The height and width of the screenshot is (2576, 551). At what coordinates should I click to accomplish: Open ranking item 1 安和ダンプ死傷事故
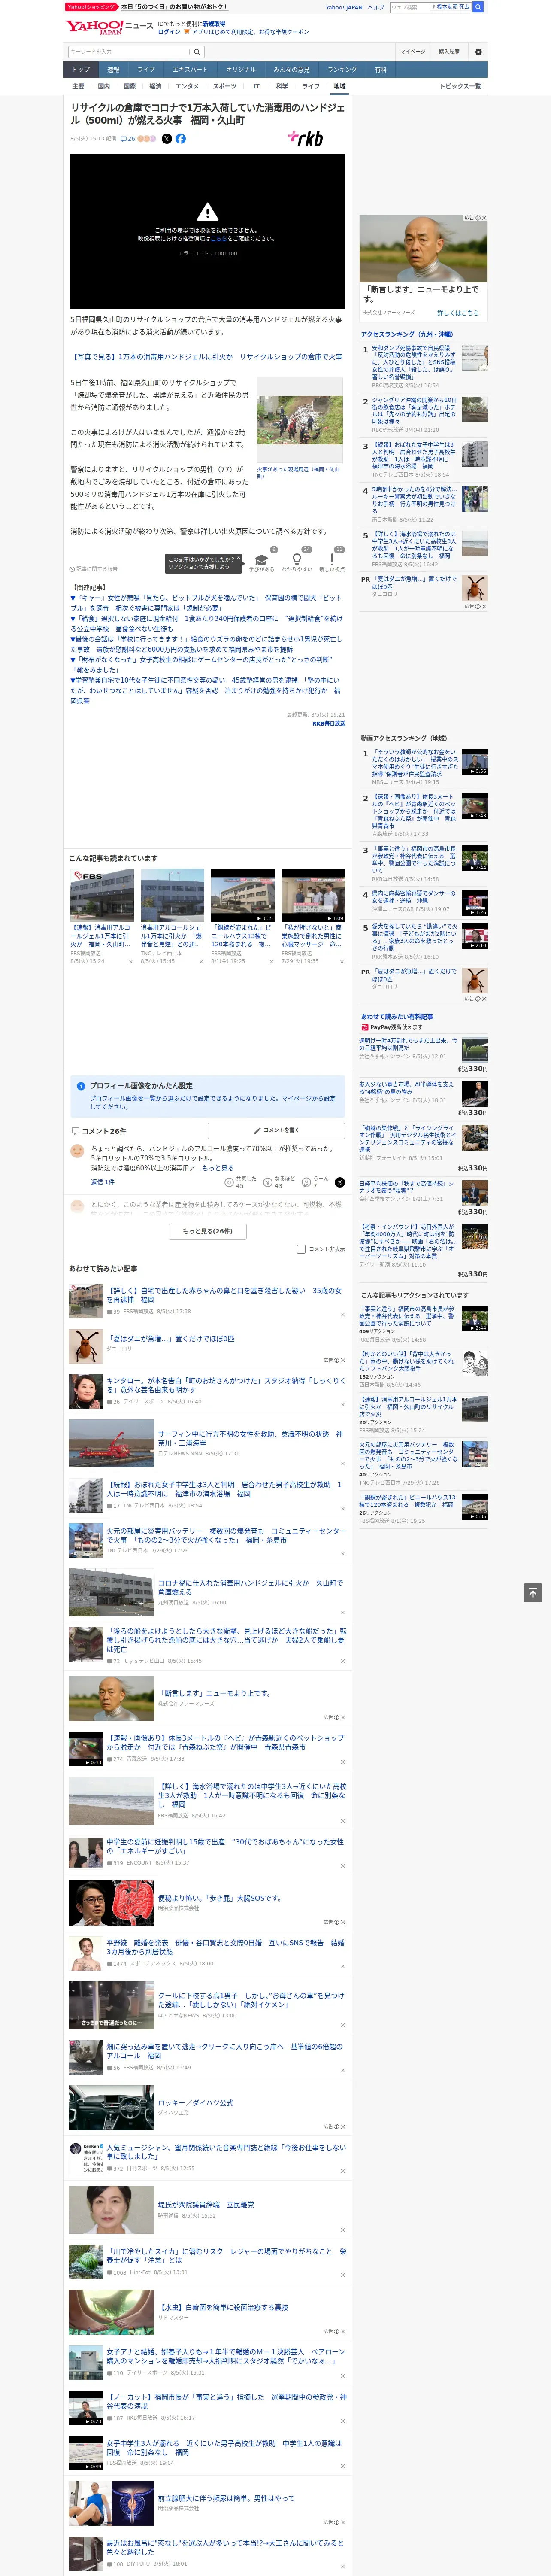click(416, 362)
